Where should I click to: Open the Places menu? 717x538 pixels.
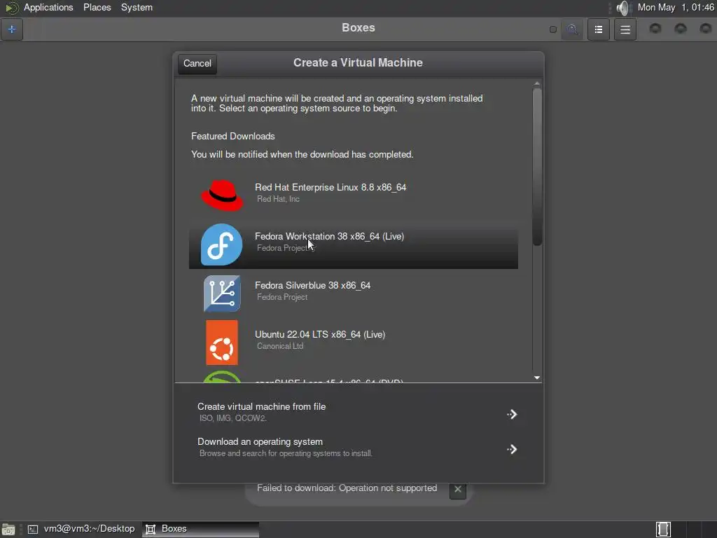pyautogui.click(x=97, y=7)
